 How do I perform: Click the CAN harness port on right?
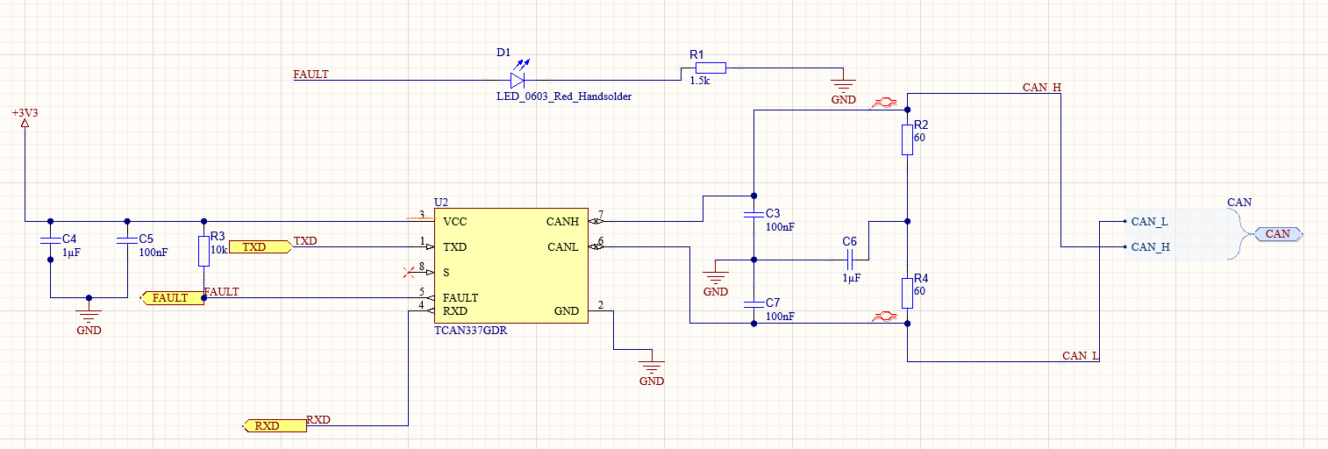tap(1278, 233)
